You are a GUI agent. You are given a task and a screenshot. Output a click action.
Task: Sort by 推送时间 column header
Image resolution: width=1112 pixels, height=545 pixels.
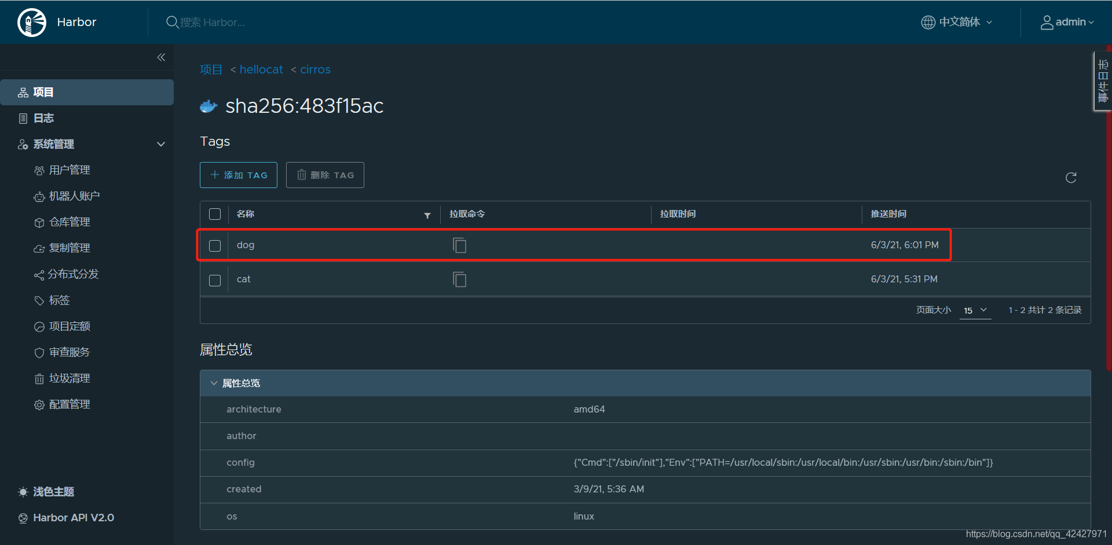(888, 214)
